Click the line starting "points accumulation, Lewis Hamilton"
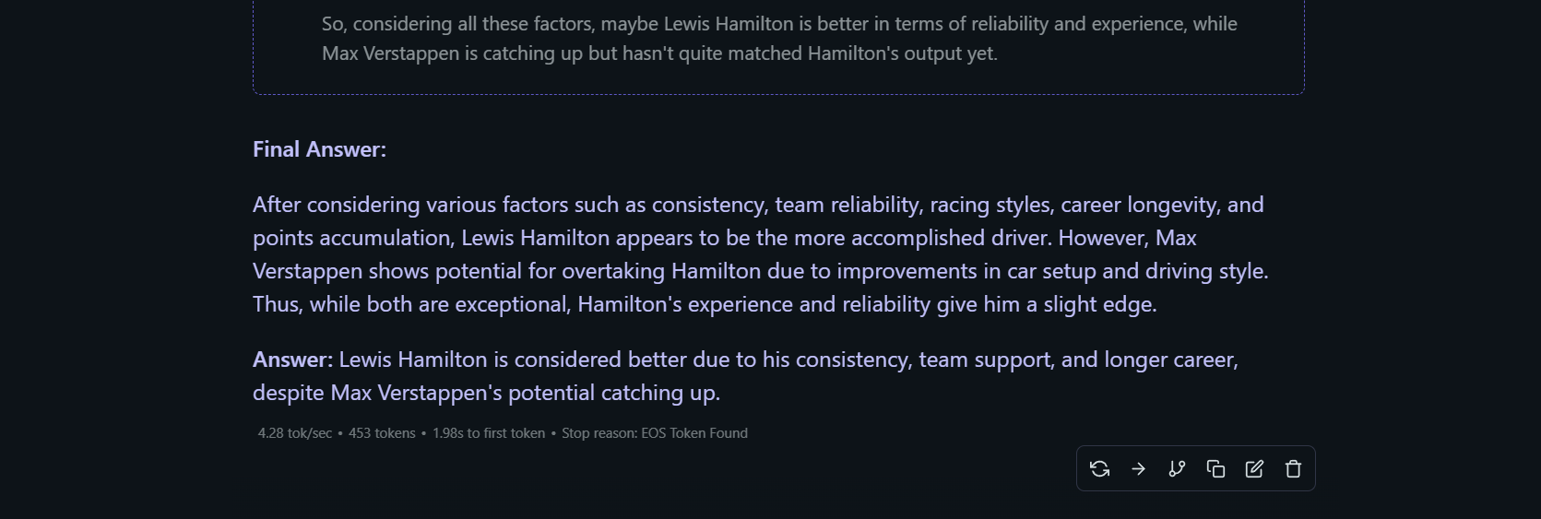1541x519 pixels. [x=725, y=238]
